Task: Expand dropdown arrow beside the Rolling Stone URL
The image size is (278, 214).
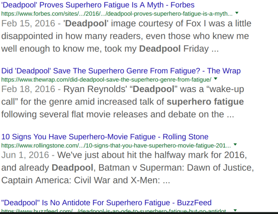Action: click(235, 145)
